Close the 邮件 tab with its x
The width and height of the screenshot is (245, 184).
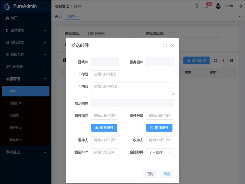pos(77,17)
